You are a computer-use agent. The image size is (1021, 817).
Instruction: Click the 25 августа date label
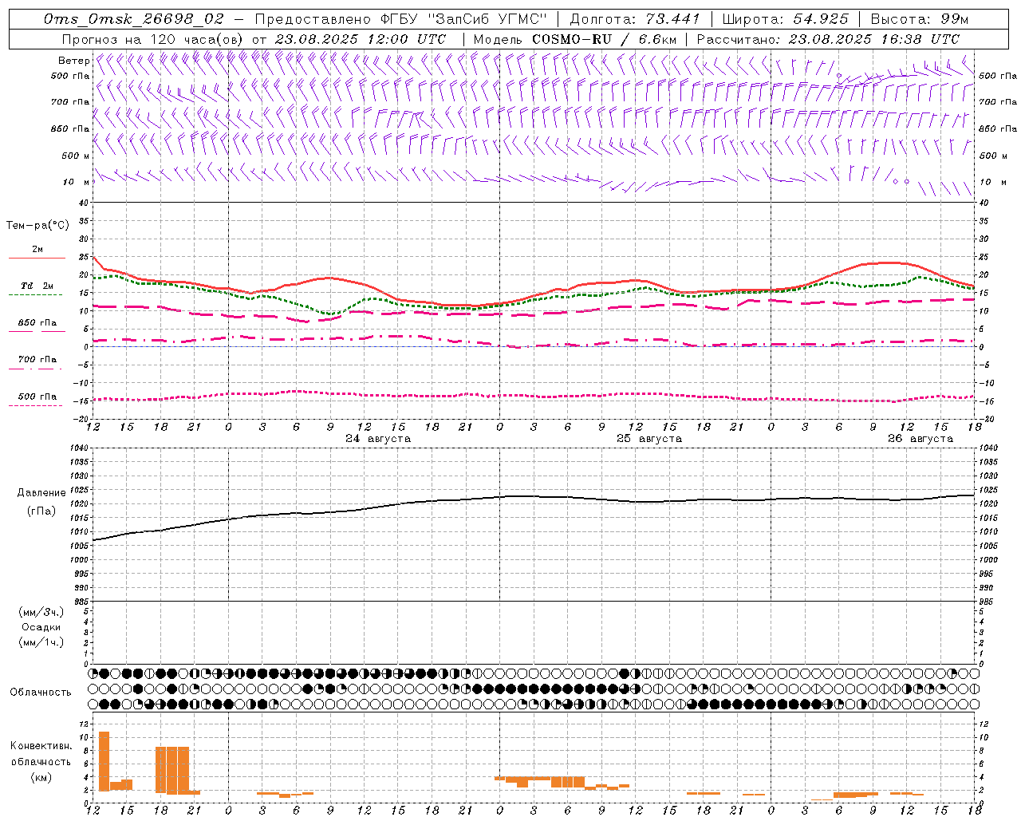[649, 439]
